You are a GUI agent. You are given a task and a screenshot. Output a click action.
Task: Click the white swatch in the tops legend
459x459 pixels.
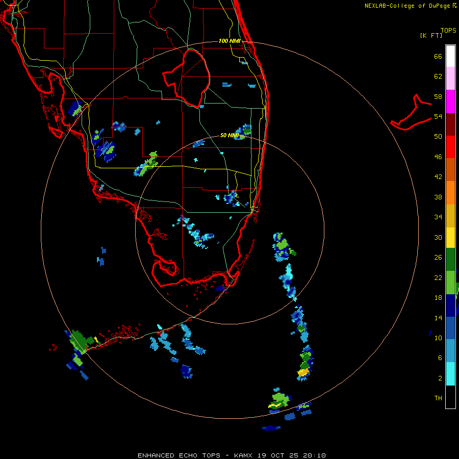[x=450, y=56]
